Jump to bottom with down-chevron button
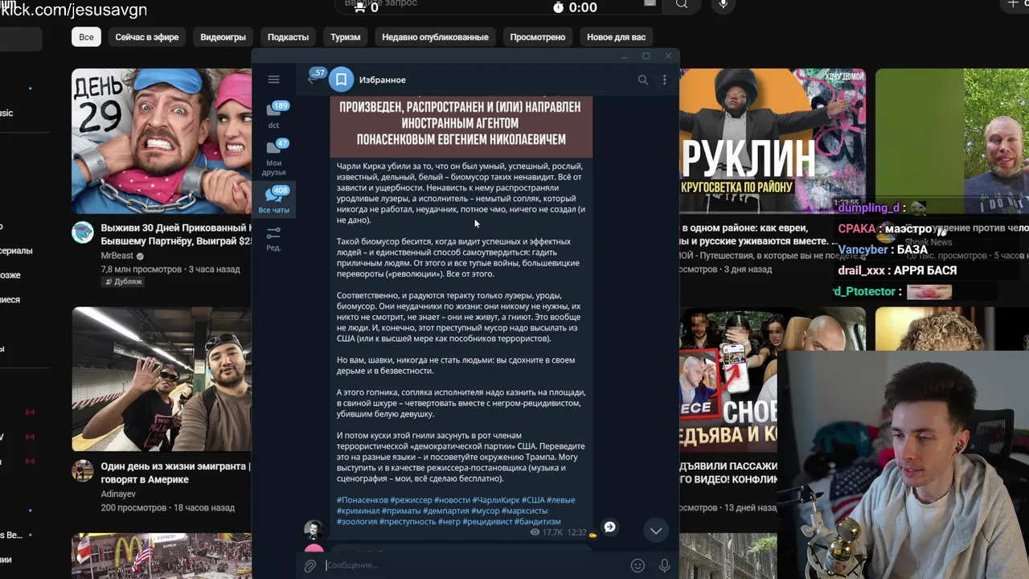This screenshot has height=579, width=1029. point(656,530)
